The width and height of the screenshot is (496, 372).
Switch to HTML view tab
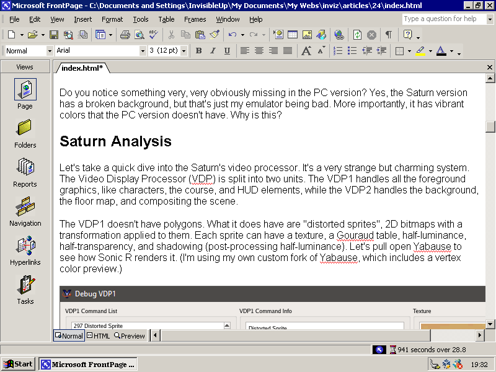(99, 335)
